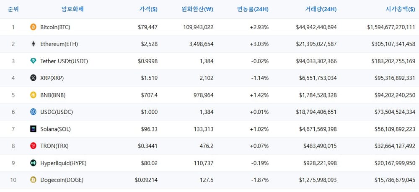The height and width of the screenshot is (192, 419).
Task: Select Bitcoin market cap $1,594,677,270,111
Action: pyautogui.click(x=391, y=27)
